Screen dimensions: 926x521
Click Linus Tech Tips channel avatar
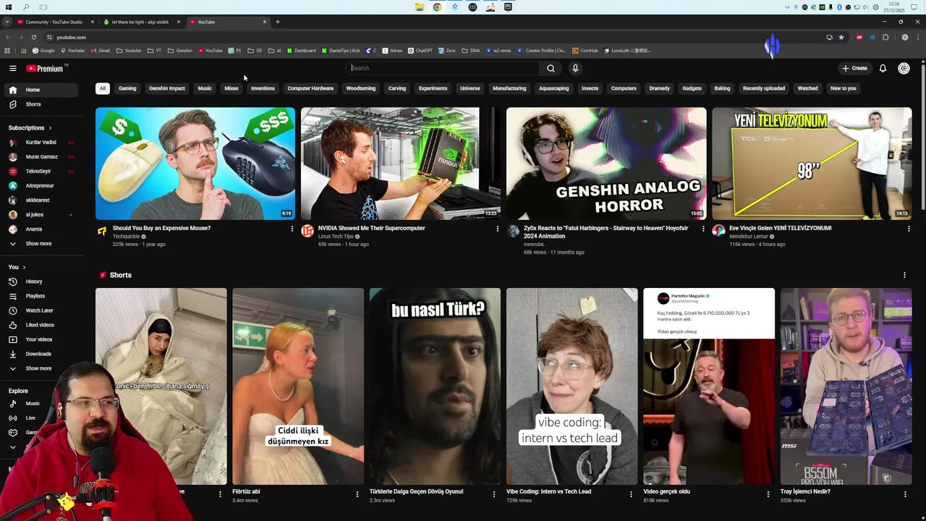(x=307, y=231)
